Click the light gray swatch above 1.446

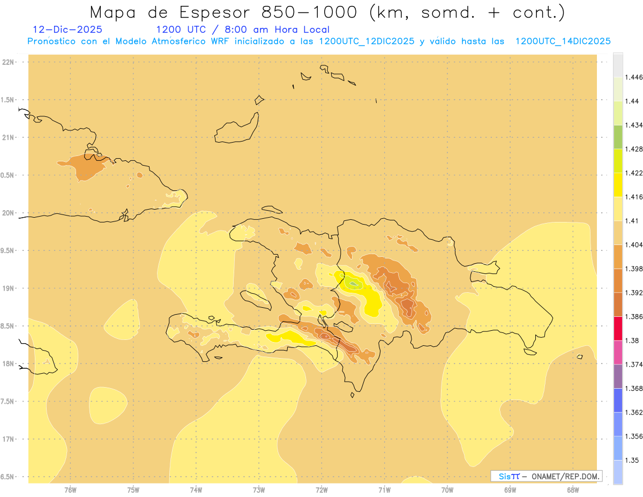click(618, 65)
